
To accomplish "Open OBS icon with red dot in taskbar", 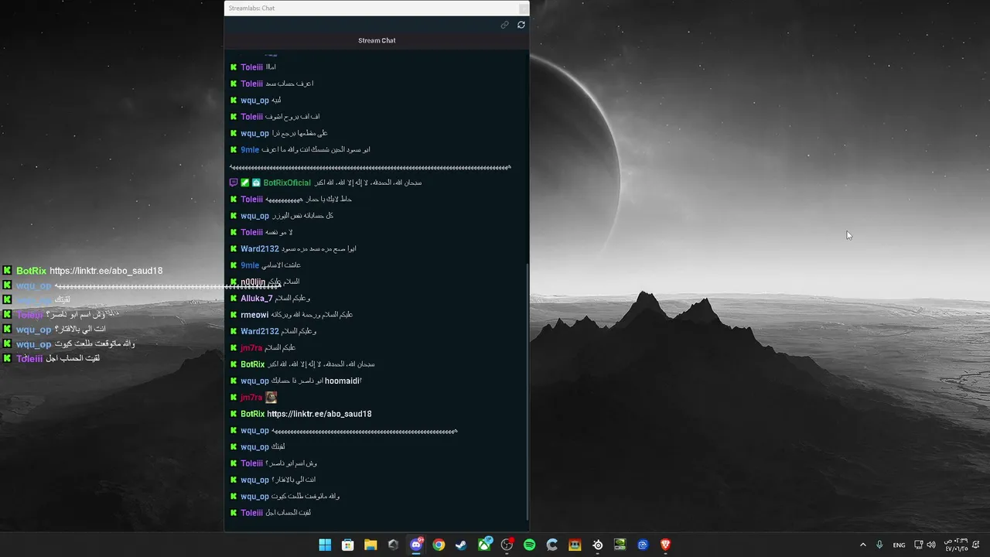I will pyautogui.click(x=507, y=545).
